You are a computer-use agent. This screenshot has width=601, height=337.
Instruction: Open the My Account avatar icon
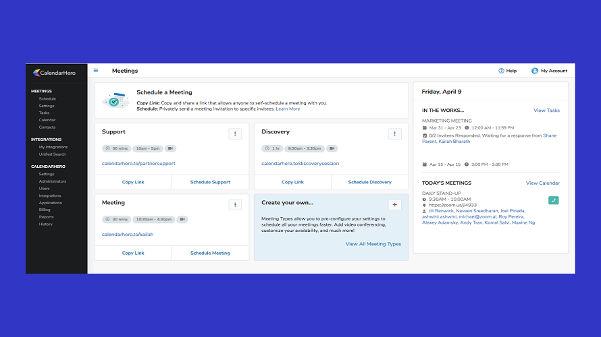[535, 71]
